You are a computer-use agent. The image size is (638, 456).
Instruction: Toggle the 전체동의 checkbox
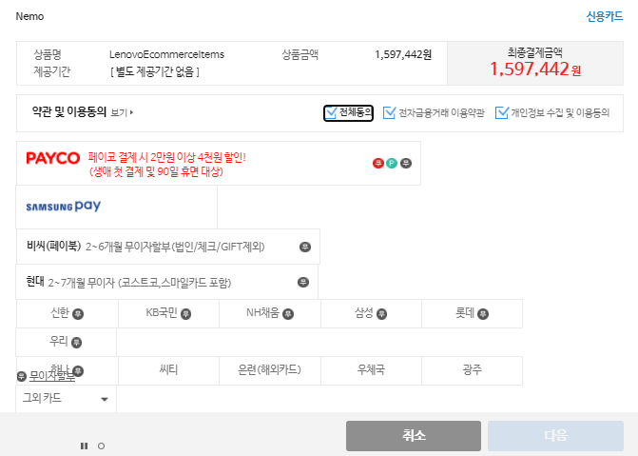pyautogui.click(x=331, y=113)
